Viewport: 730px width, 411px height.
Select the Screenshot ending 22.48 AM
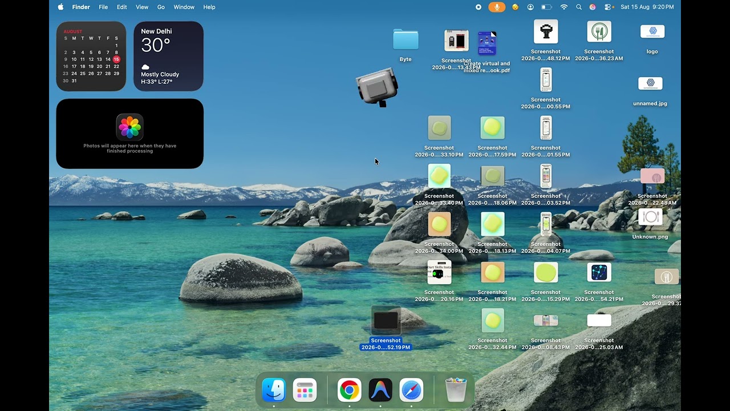tap(652, 176)
